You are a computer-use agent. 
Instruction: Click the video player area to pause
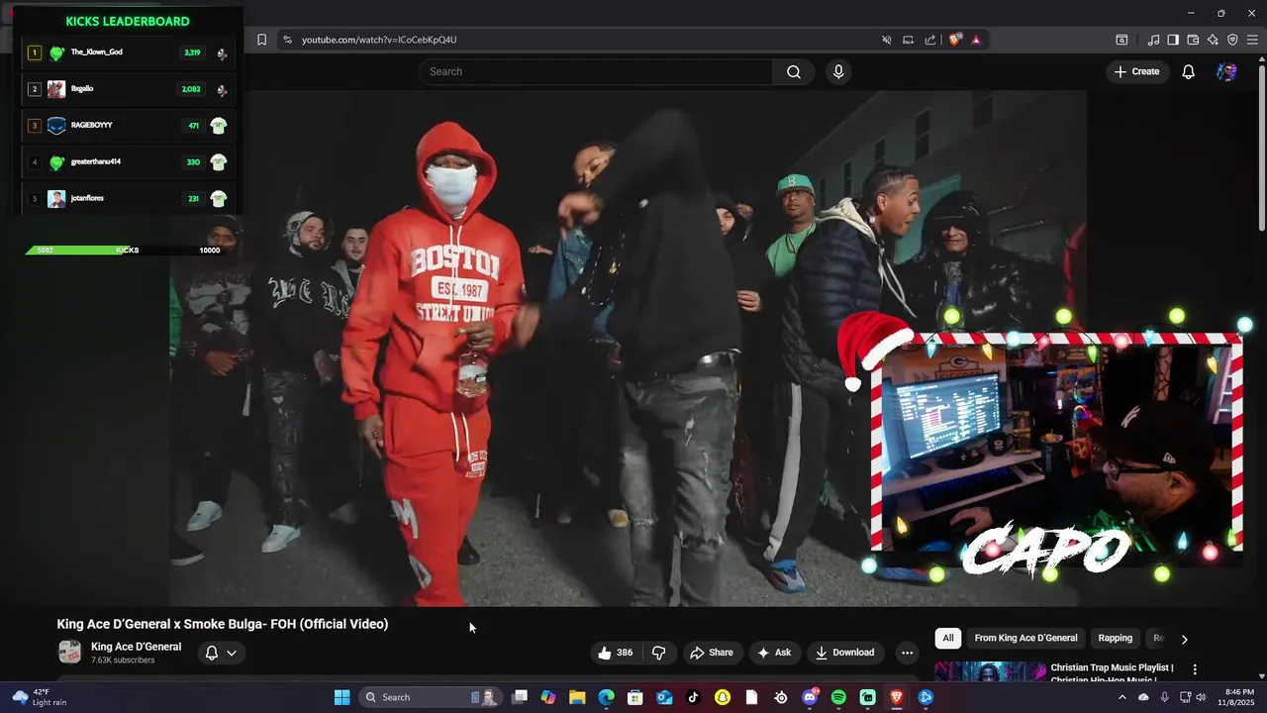[x=628, y=349]
